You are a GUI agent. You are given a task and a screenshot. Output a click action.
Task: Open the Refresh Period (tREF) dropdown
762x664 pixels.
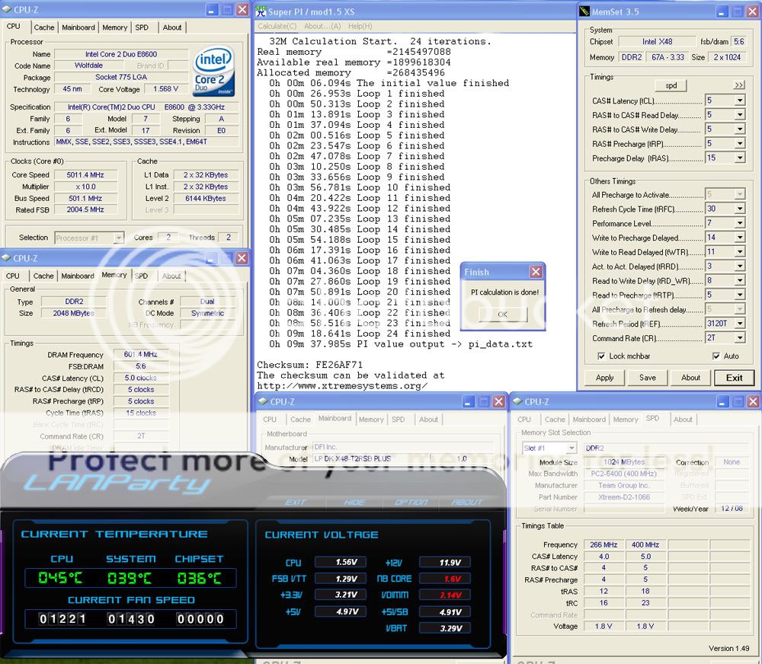[740, 324]
